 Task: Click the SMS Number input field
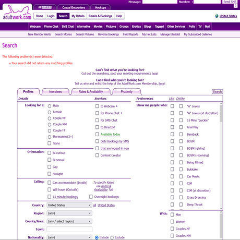[x=207, y=2]
